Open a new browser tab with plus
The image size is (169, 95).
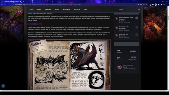pos(24,2)
